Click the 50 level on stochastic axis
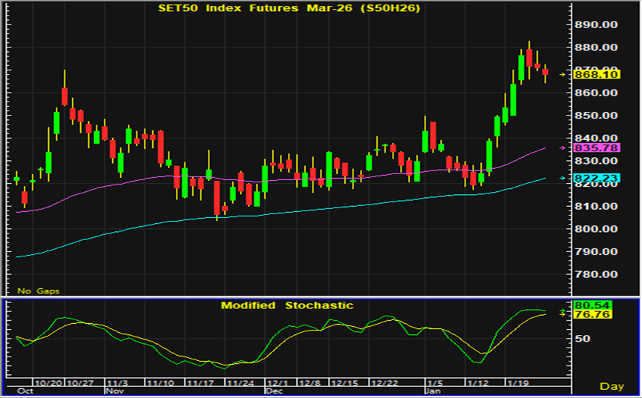Viewport: 642px width, 398px height. 583,339
